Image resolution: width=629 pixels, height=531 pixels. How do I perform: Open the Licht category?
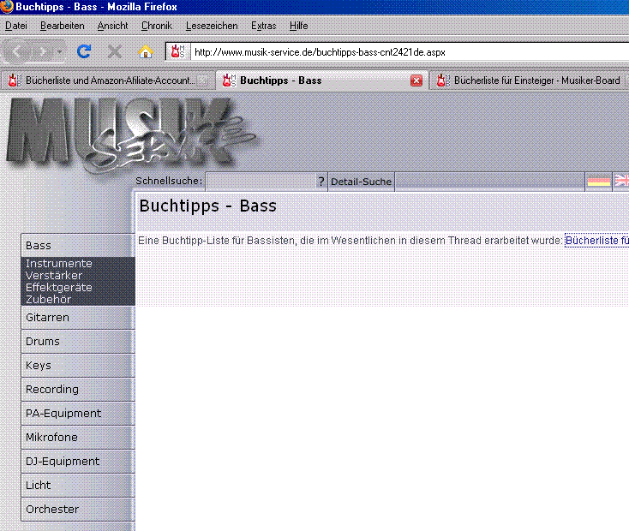(x=78, y=486)
